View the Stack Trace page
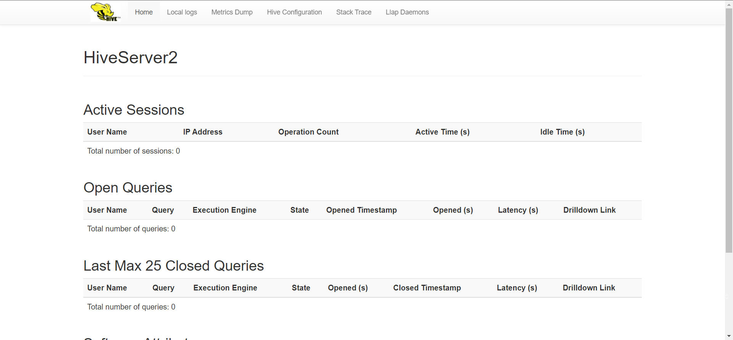733x340 pixels. click(x=354, y=12)
